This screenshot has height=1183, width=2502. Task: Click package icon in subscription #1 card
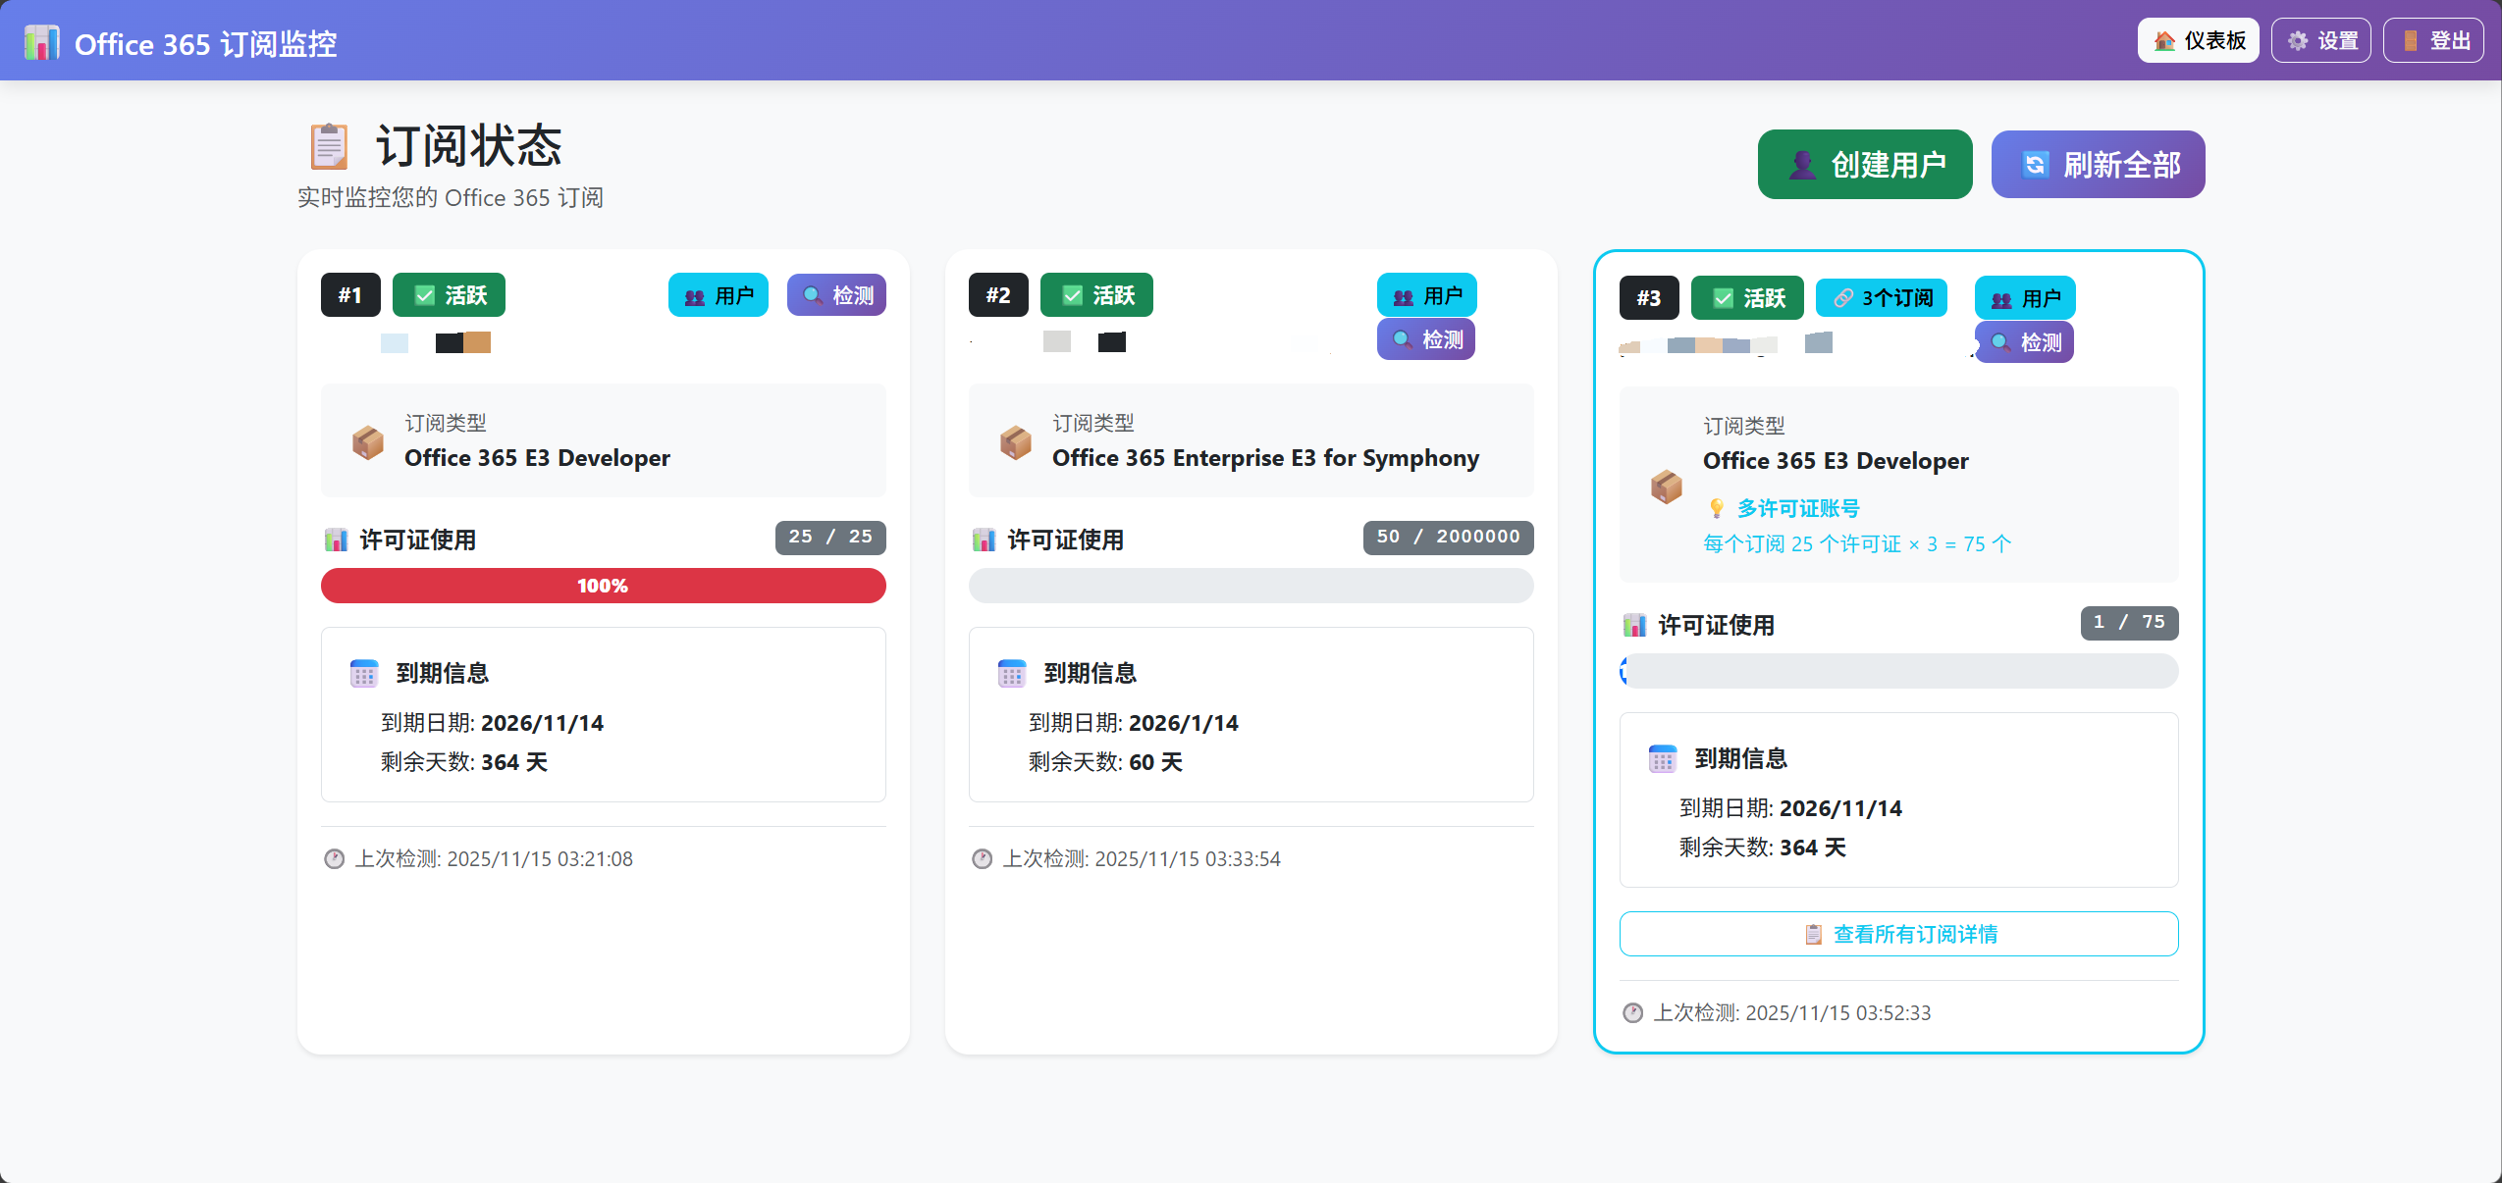(x=368, y=442)
